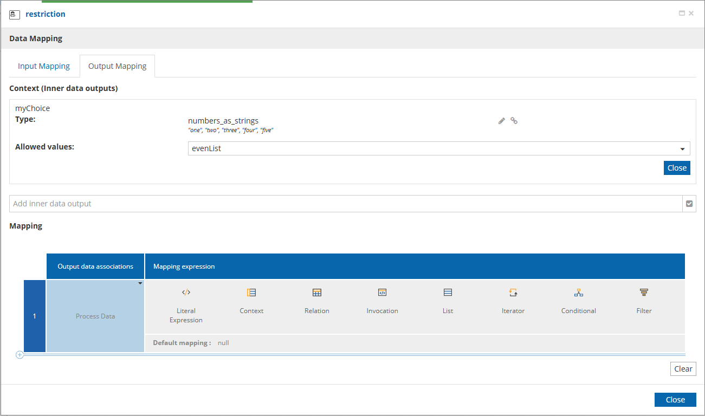Open the Allowed values evenList dropdown
Viewport: 705px width, 416px height.
439,148
